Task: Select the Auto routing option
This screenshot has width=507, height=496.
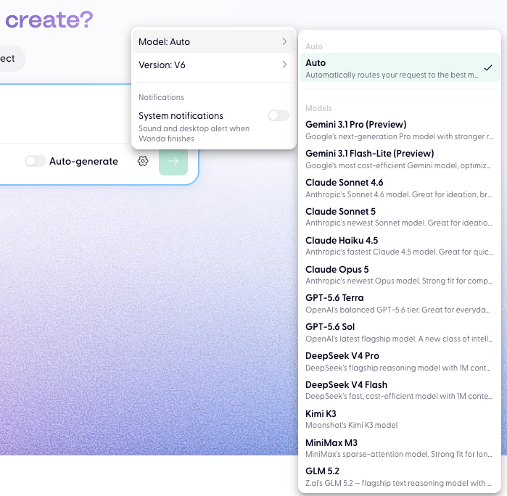Action: click(x=400, y=67)
